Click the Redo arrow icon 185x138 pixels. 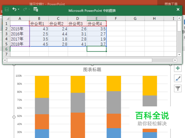click(25, 9)
